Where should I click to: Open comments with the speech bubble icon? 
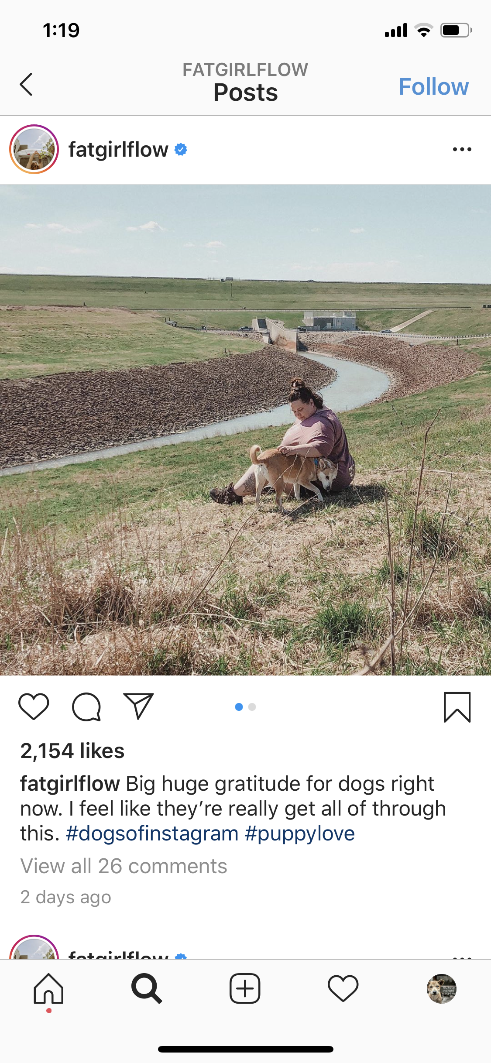[86, 706]
